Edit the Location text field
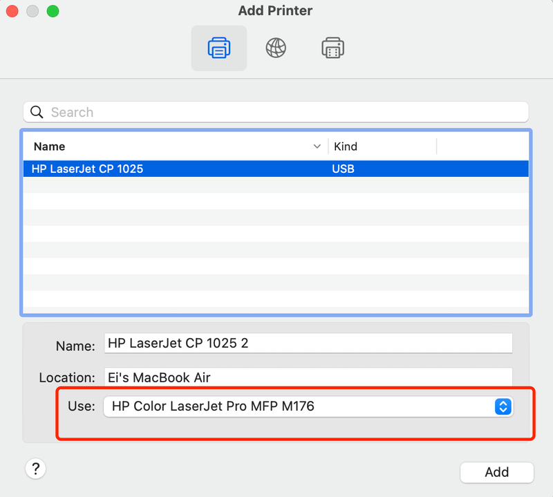Screen dimensions: 553x497 [308, 377]
